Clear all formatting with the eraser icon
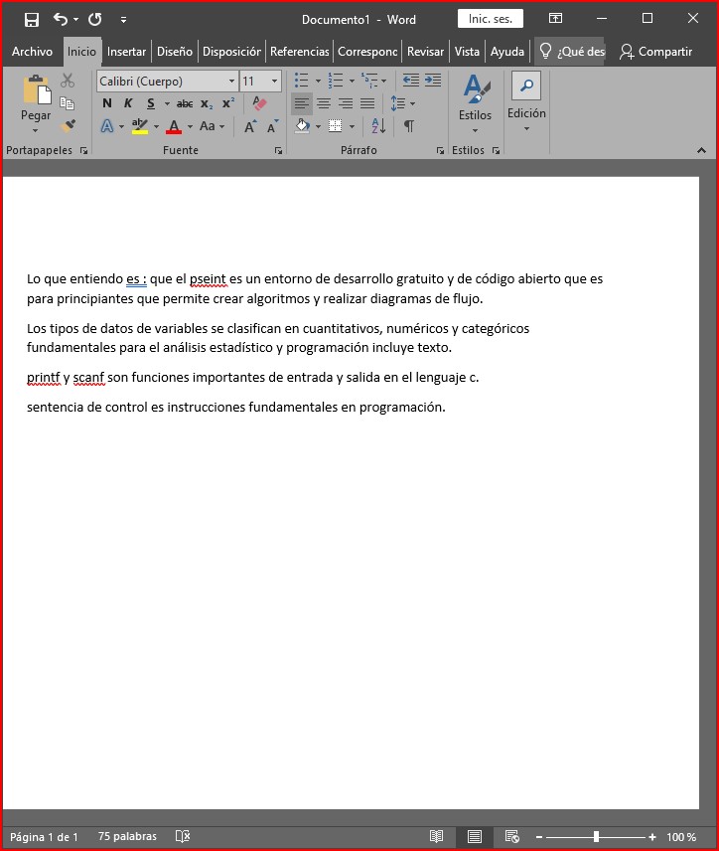This screenshot has height=851, width=719. (259, 103)
